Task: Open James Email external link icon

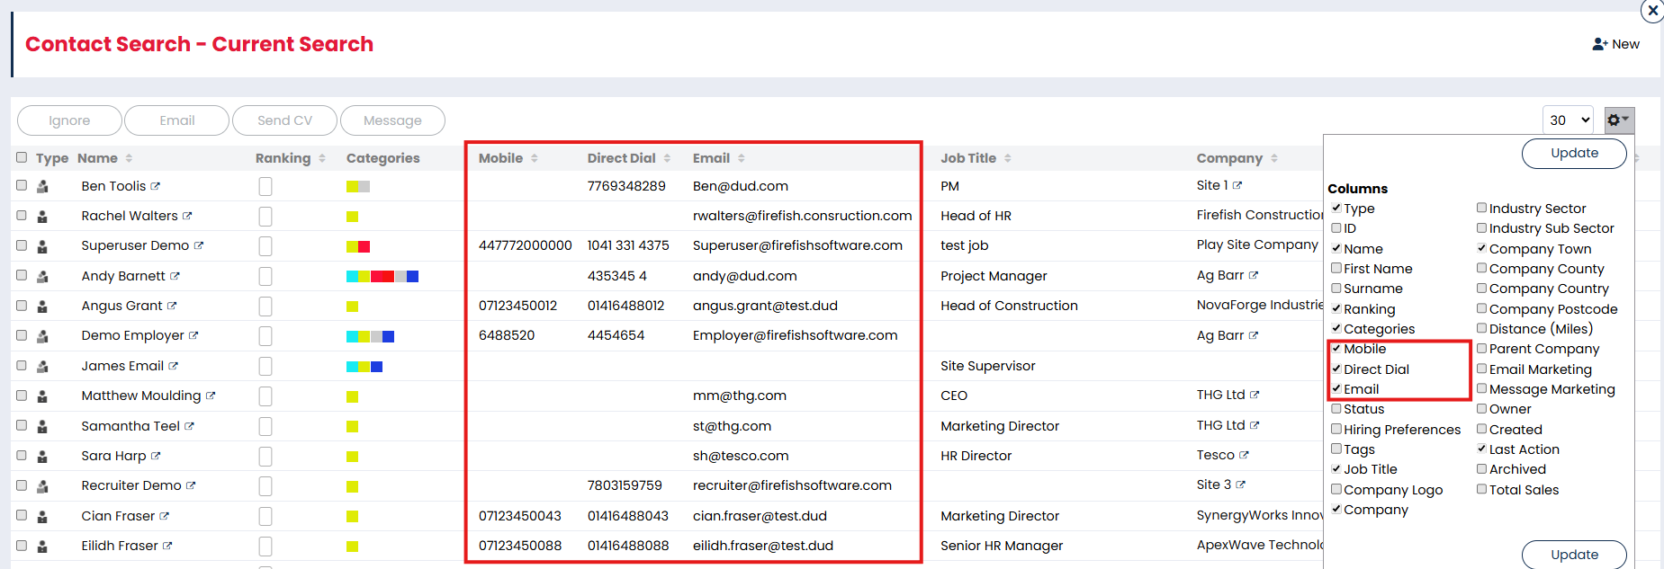Action: 173,366
